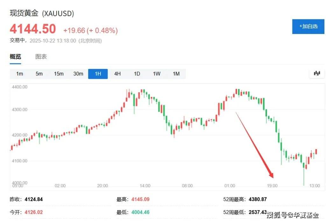Click the 现货黄金 (XAUUSD) title
326x222 pixels.
42,13
